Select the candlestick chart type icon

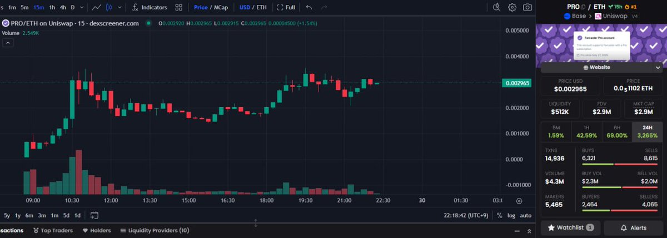click(109, 7)
